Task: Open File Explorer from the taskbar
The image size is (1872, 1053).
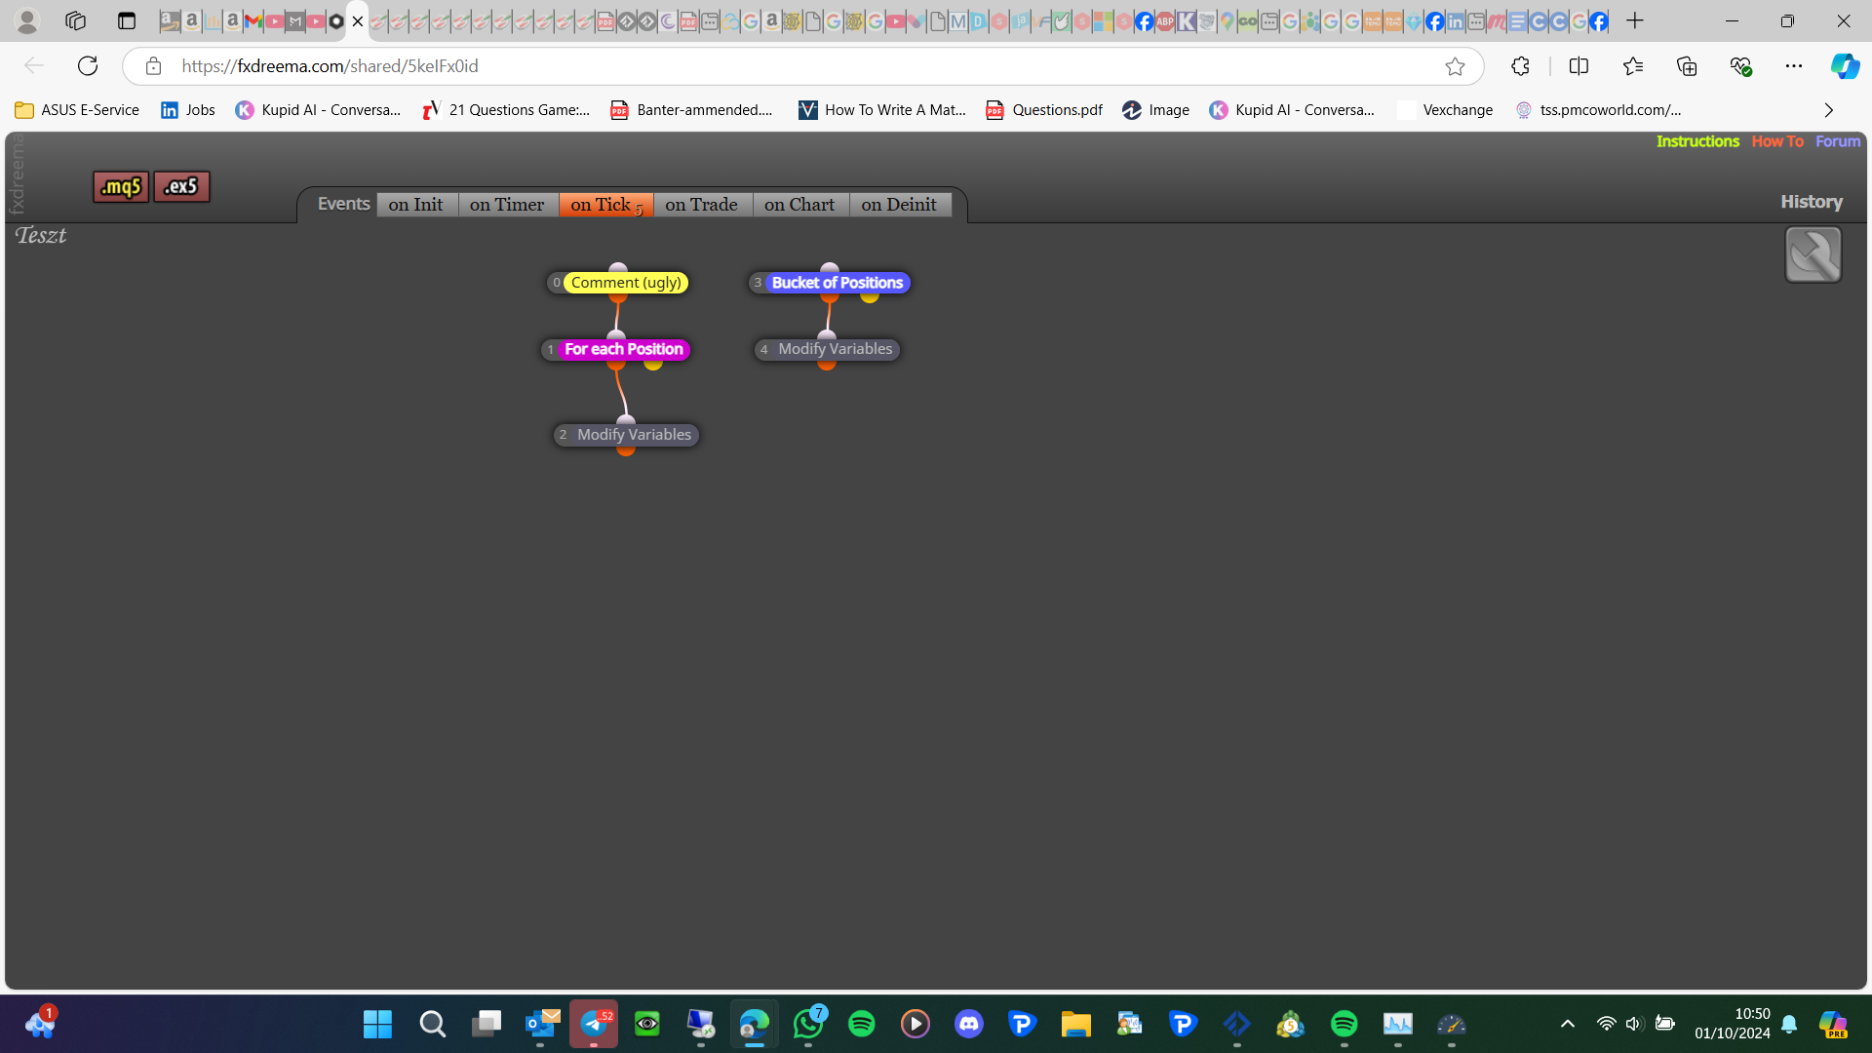Action: tap(1076, 1024)
